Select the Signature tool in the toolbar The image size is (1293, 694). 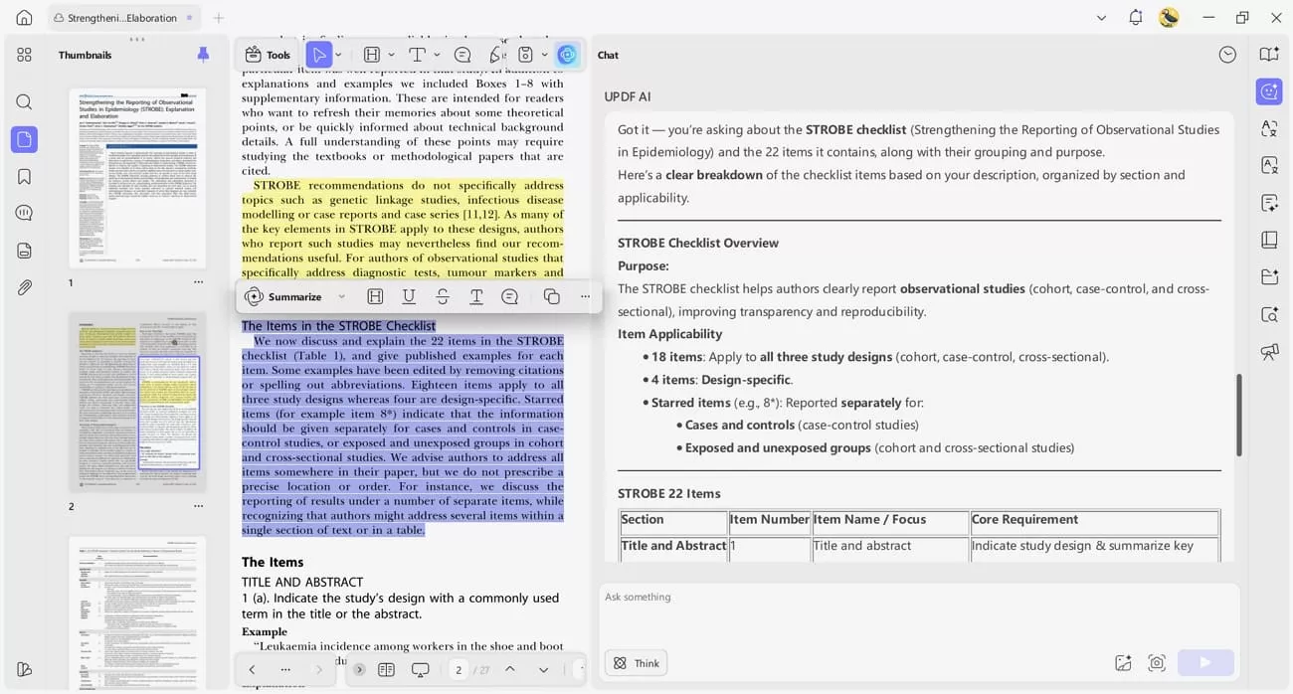tap(495, 54)
